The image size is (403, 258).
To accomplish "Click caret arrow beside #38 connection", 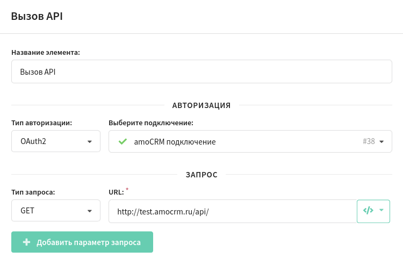I will tap(382, 141).
